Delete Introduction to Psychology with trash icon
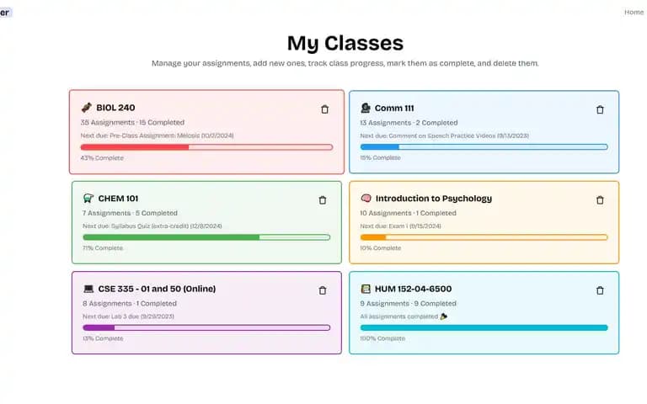Screen dimensions: 647x404 [600, 200]
